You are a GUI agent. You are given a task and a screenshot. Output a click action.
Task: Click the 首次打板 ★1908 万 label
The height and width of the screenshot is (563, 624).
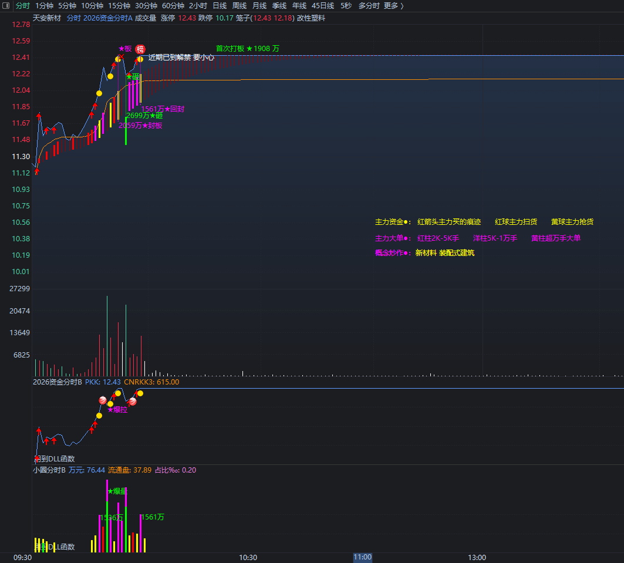(248, 49)
